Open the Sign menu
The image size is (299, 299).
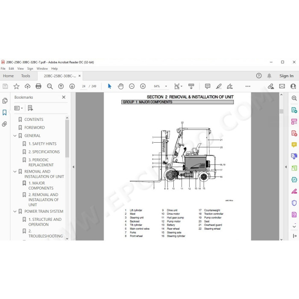[30, 68]
